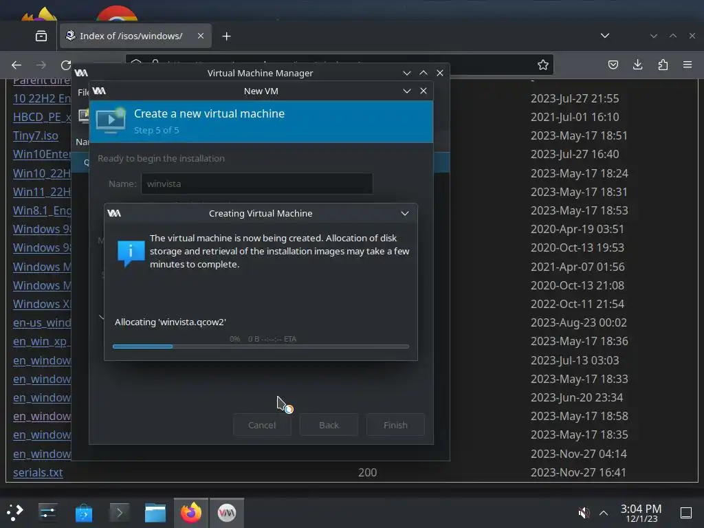Image resolution: width=704 pixels, height=528 pixels.
Task: Open the Firefox View tab overview icon
Action: point(41,36)
